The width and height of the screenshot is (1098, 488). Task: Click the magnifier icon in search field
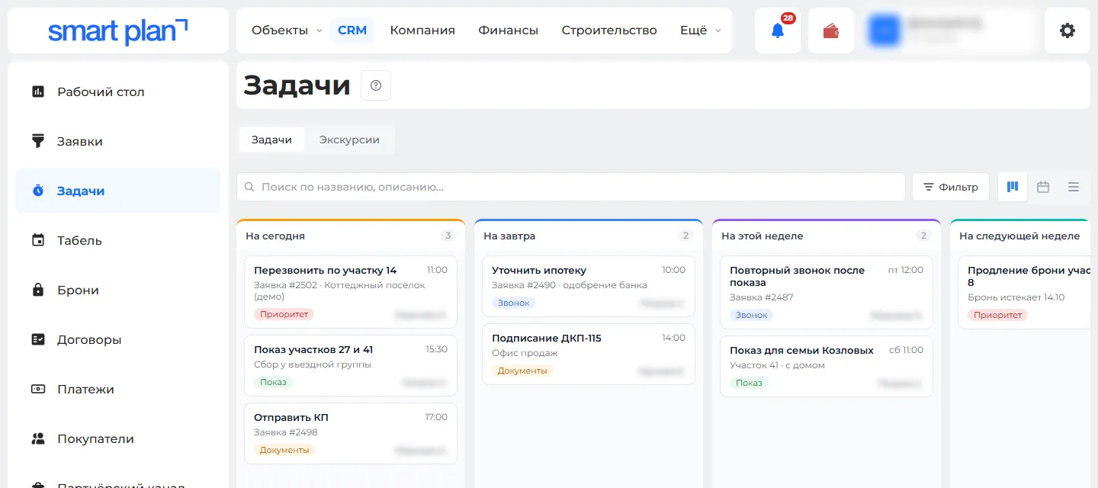[x=250, y=187]
